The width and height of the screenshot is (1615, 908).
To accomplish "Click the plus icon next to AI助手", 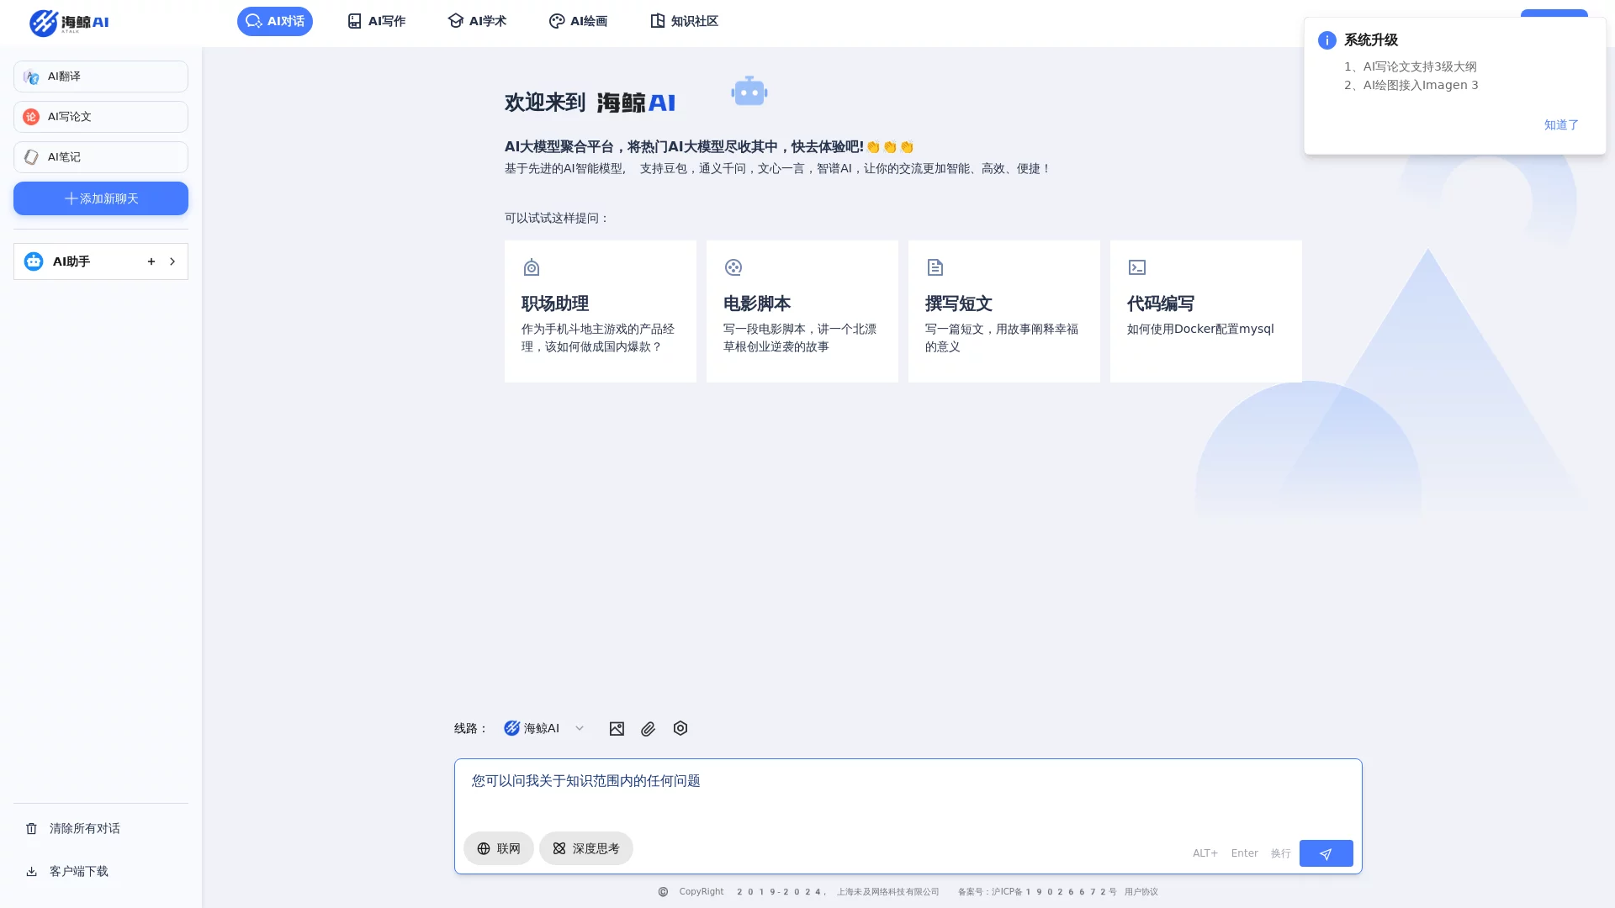I will pos(151,261).
